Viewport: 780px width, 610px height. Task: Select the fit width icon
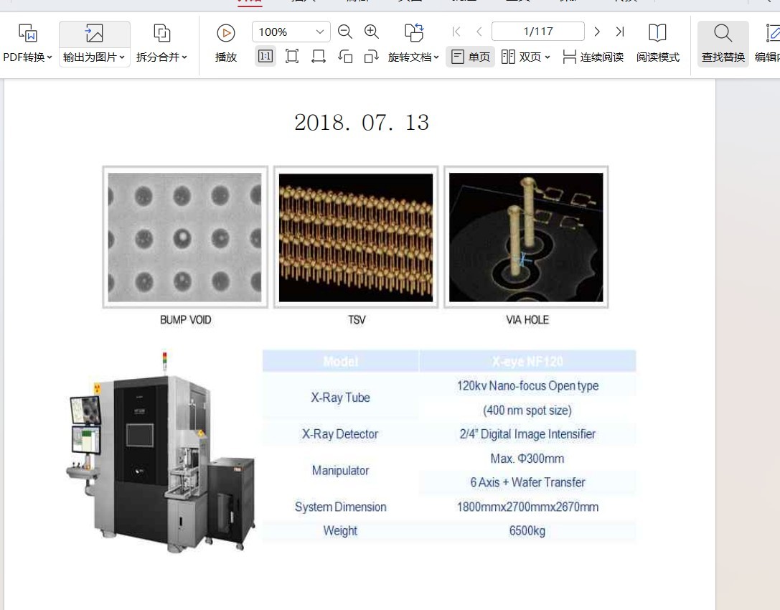tap(319, 56)
